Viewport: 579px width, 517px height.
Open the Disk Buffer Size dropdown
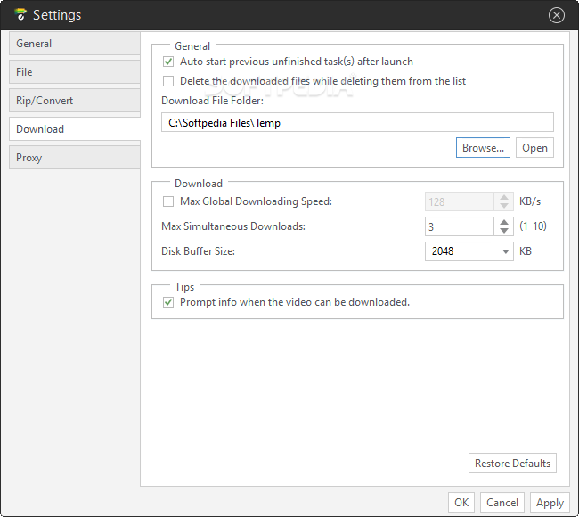pyautogui.click(x=469, y=251)
